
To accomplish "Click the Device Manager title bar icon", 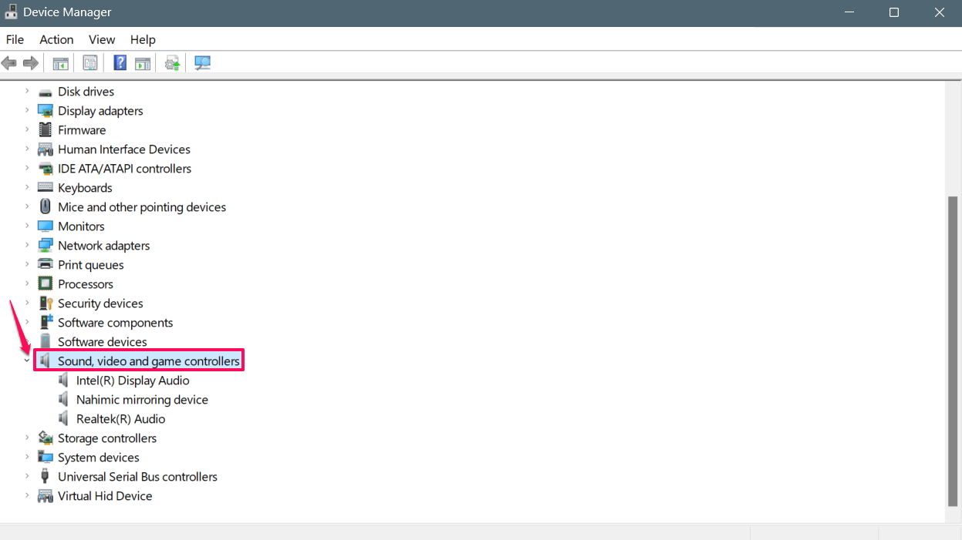I will (x=11, y=12).
